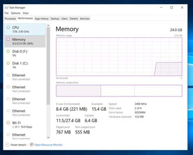Open the File menu
The image size is (193, 155).
[x=6, y=13]
